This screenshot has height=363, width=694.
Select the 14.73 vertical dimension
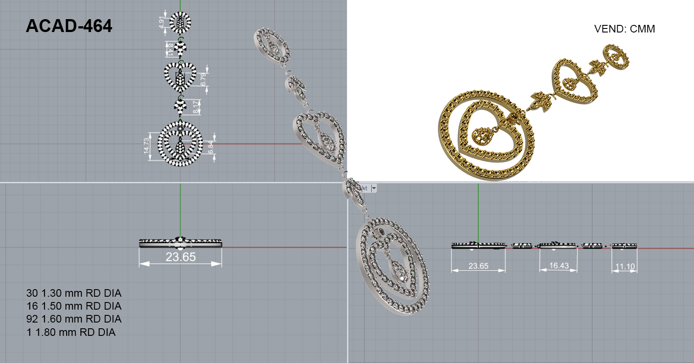(147, 146)
